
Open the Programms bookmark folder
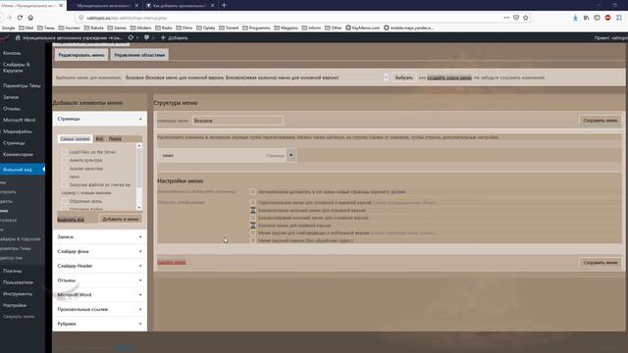click(x=256, y=27)
